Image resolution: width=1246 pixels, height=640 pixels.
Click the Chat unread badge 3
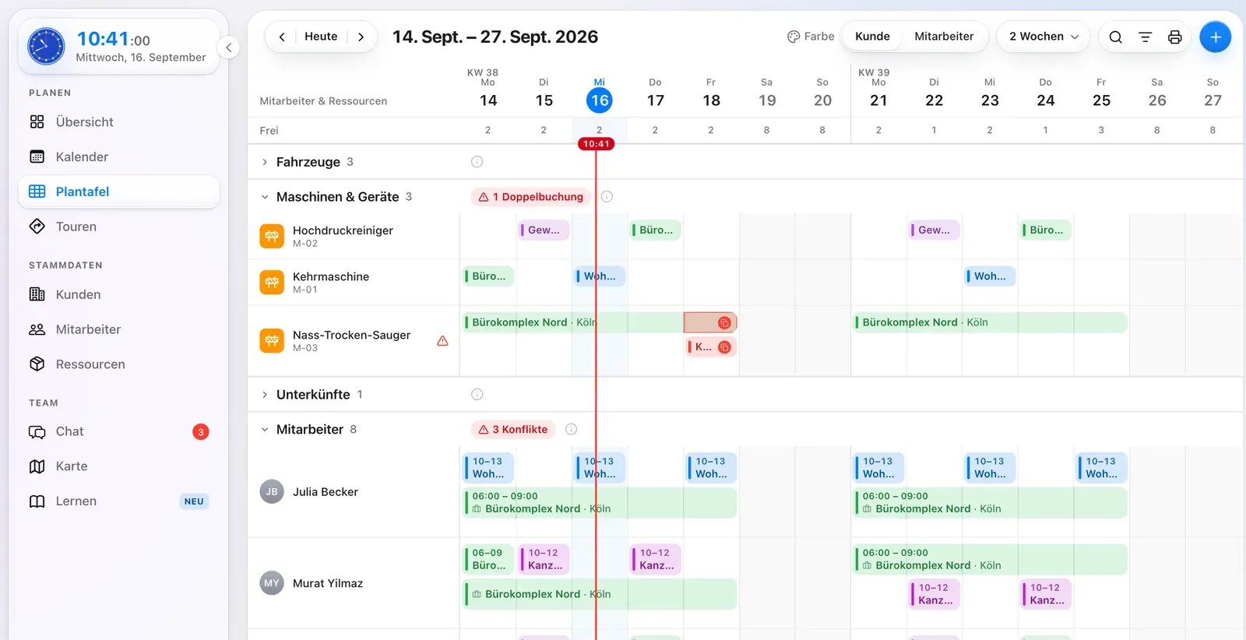[201, 432]
